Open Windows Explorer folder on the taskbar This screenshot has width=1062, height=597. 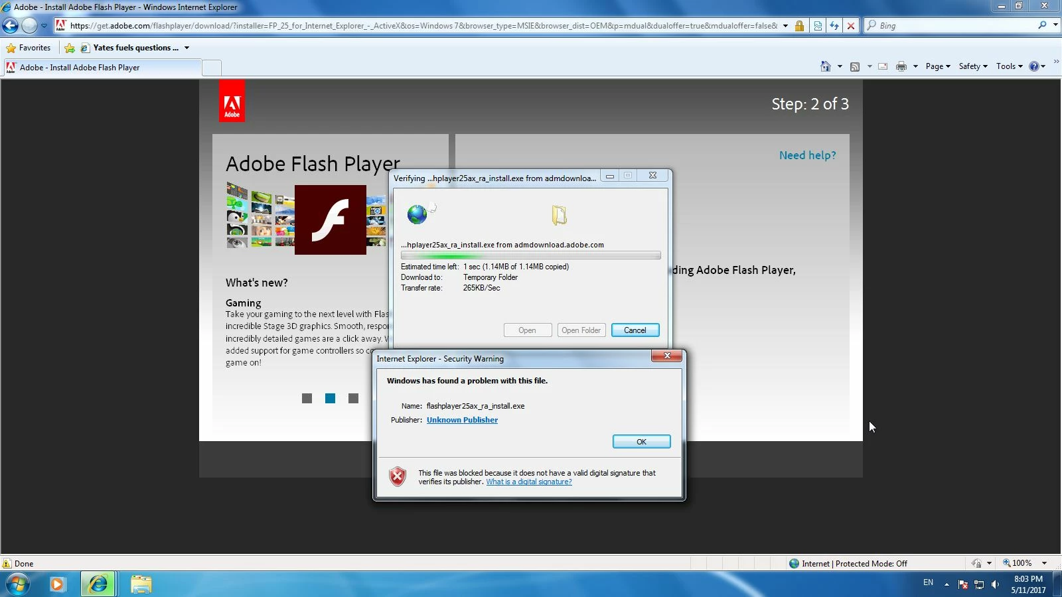tap(141, 584)
